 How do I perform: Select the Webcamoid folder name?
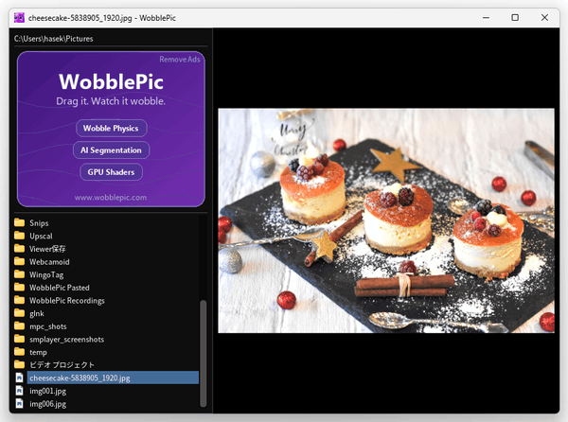pyautogui.click(x=49, y=262)
